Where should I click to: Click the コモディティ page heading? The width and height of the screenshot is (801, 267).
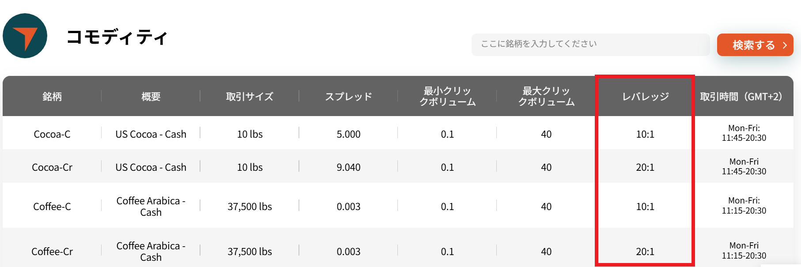117,37
